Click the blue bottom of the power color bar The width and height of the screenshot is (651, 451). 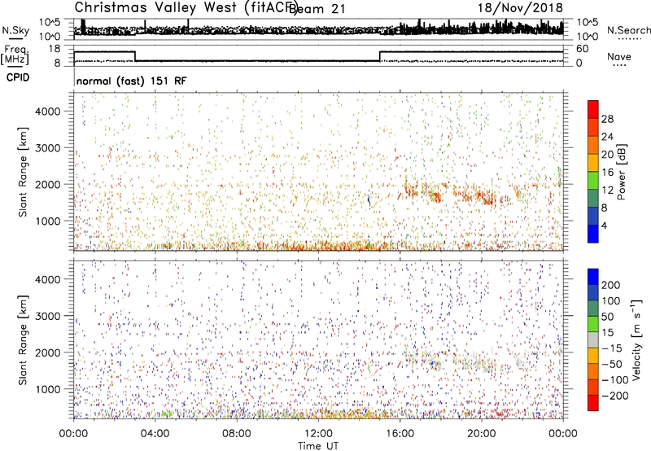(593, 234)
